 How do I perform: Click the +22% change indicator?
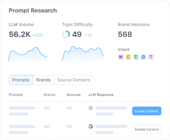(38, 35)
